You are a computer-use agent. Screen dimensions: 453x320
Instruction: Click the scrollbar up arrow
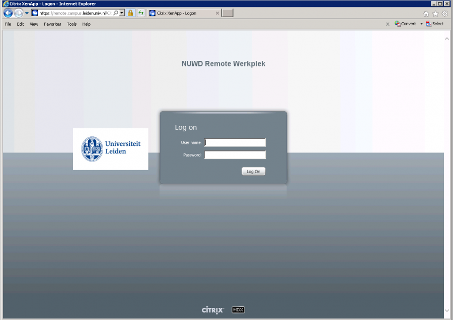pos(447,39)
